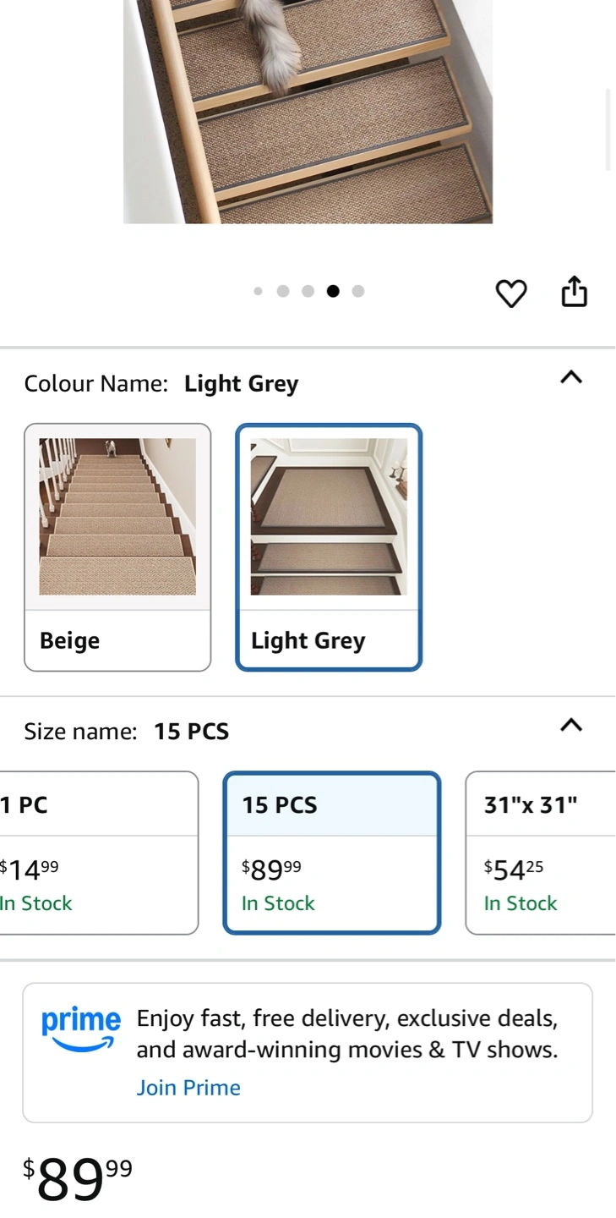Tap the Prime logo
The image size is (616, 1218).
[80, 1029]
